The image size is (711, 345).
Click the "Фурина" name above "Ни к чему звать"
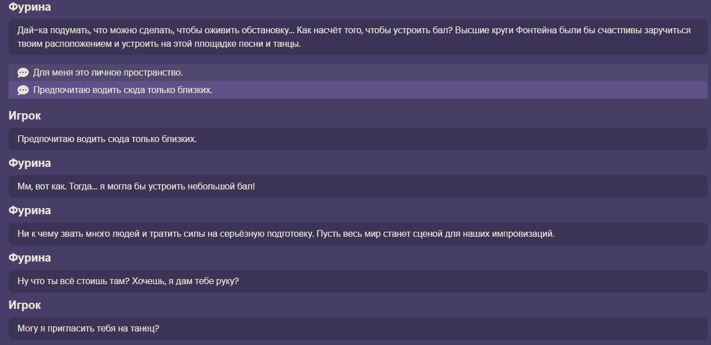click(30, 211)
